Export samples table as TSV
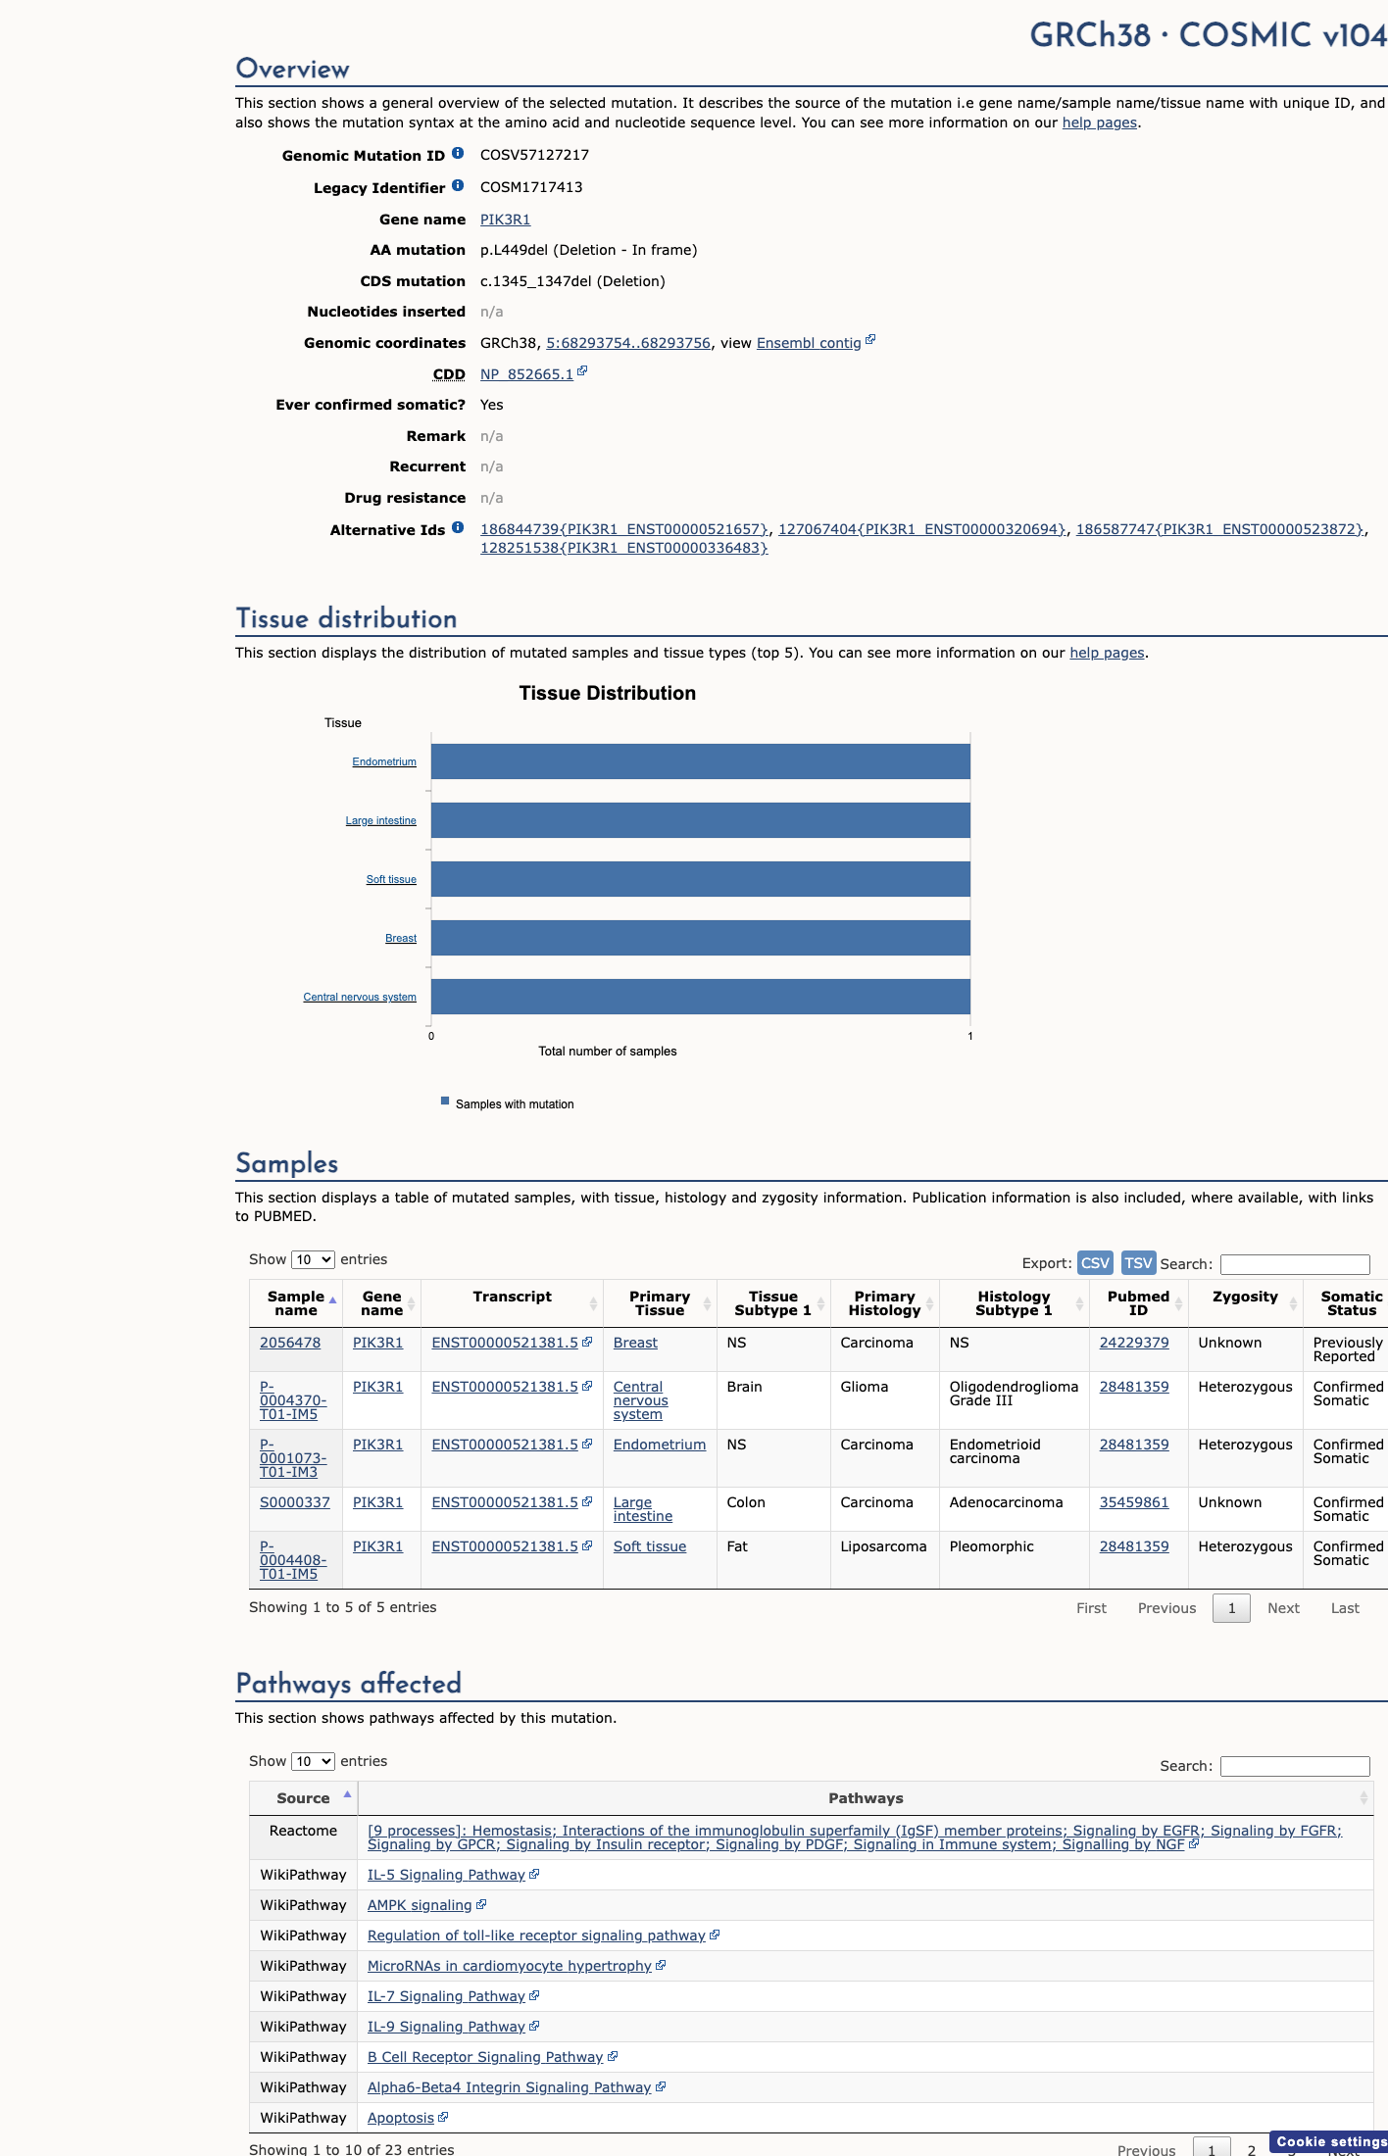Viewport: 1388px width, 2156px height. 1138,1262
